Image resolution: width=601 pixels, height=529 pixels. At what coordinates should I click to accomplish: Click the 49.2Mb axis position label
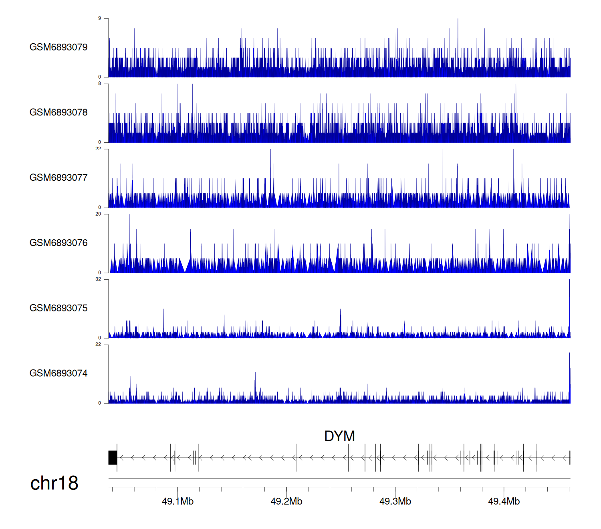click(x=286, y=501)
